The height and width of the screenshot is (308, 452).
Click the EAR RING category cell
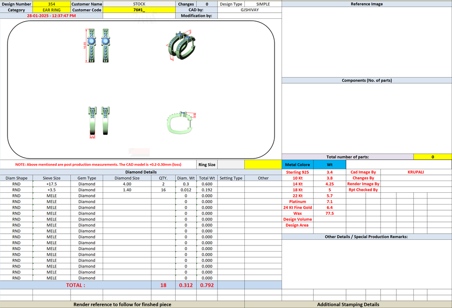point(52,10)
